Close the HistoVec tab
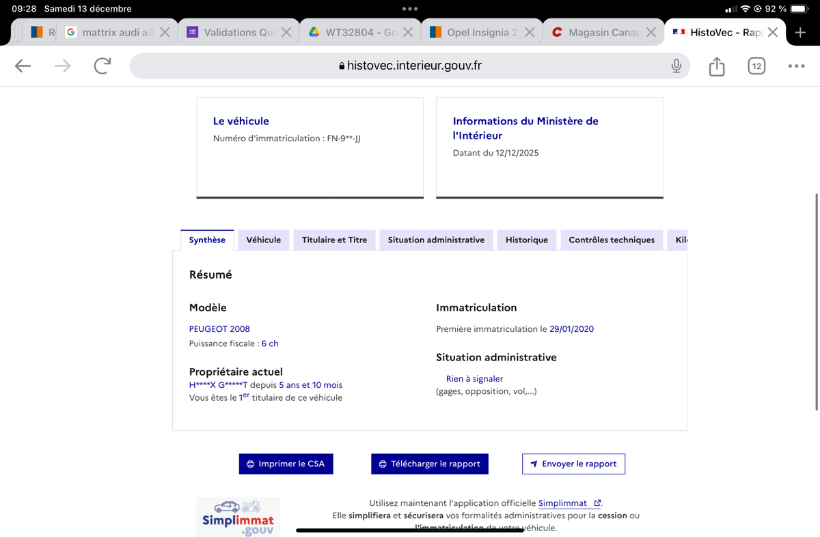Screen dimensions: 820x538 (773, 32)
